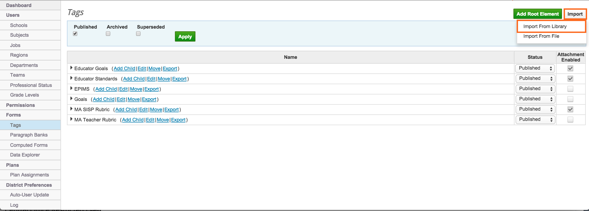Go to Computed Forms in the sidebar
Image resolution: width=589 pixels, height=211 pixels.
[x=29, y=145]
